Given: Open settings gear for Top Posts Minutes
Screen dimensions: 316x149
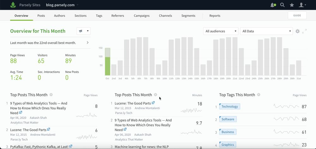Looking at the screenshot, I should click(155, 95).
